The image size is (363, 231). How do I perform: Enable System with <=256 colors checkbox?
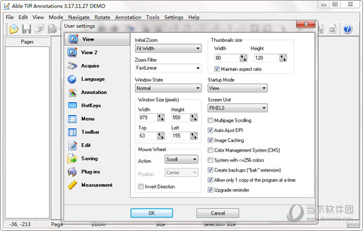tap(210, 160)
